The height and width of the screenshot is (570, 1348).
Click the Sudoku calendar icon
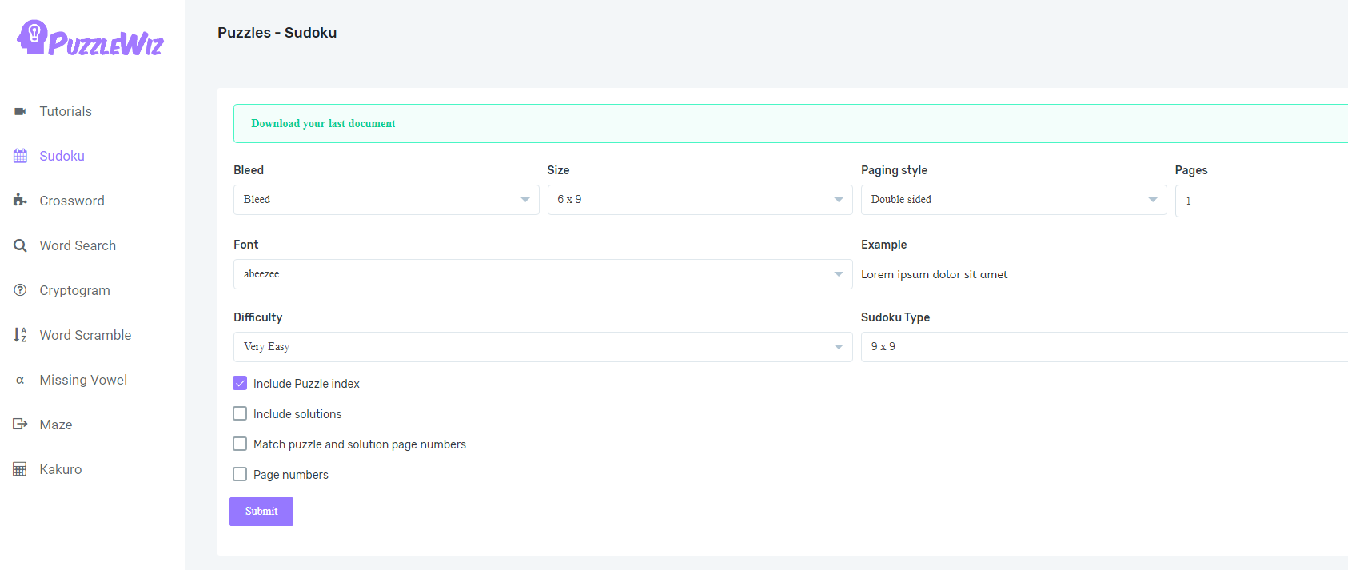pos(20,156)
